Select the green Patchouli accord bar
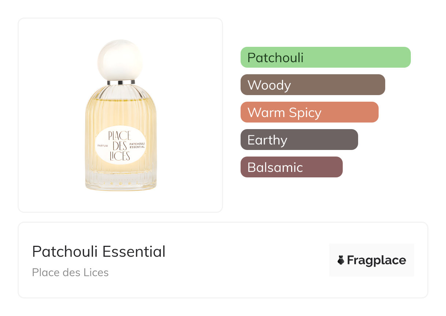This screenshot has width=446, height=316. pos(325,57)
